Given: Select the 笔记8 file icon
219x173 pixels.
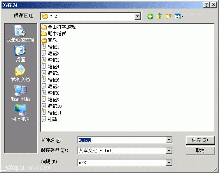Looking at the screenshot, I should [x=44, y=93].
